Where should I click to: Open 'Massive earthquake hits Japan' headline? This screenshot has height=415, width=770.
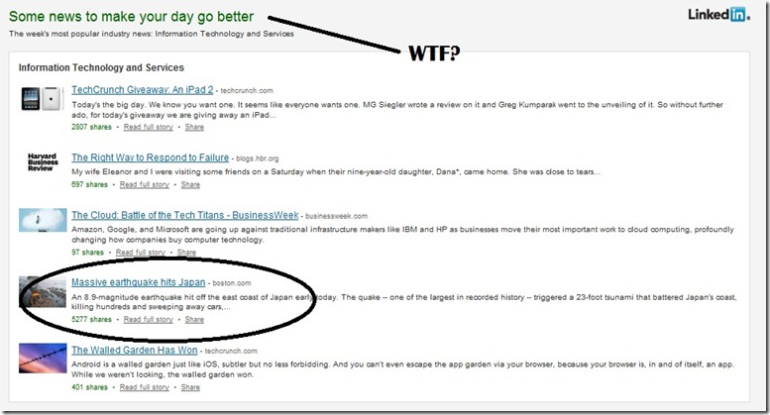pos(139,282)
